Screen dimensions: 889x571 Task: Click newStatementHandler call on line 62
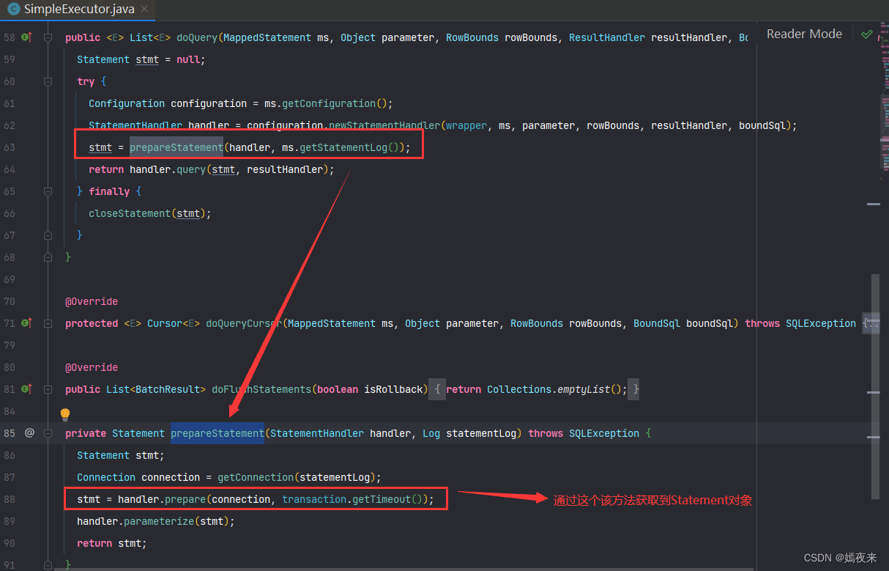[x=384, y=125]
